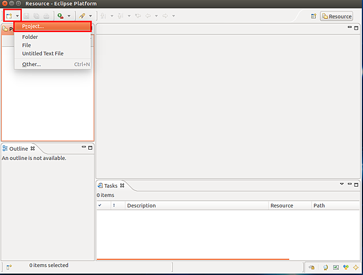This screenshot has height=275, width=363.
Task: Click the Print toolbar icon
Action: 47,16
